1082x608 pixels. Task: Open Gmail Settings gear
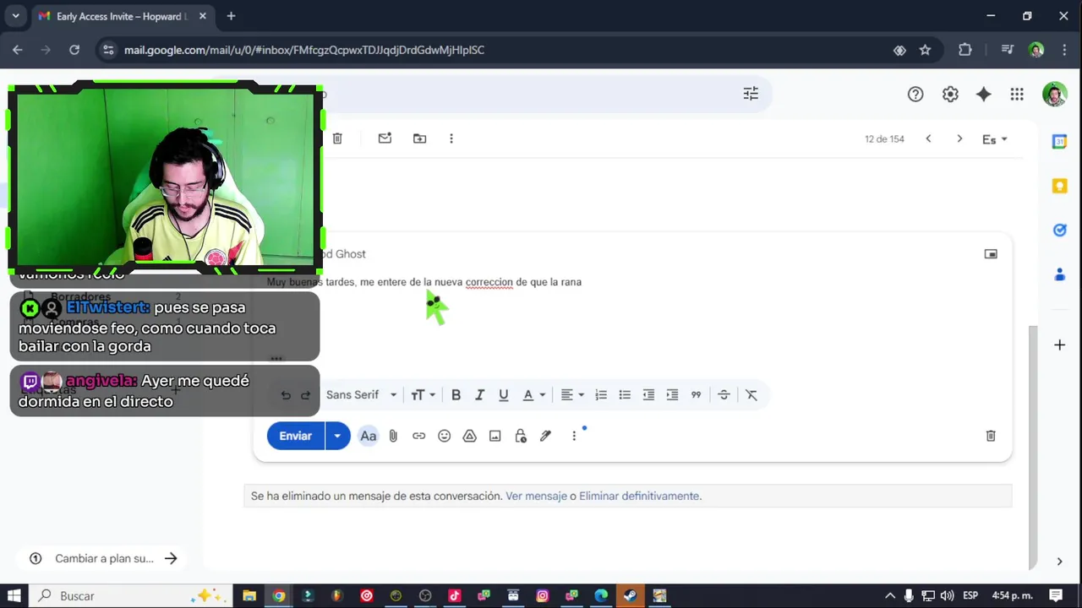pos(950,95)
